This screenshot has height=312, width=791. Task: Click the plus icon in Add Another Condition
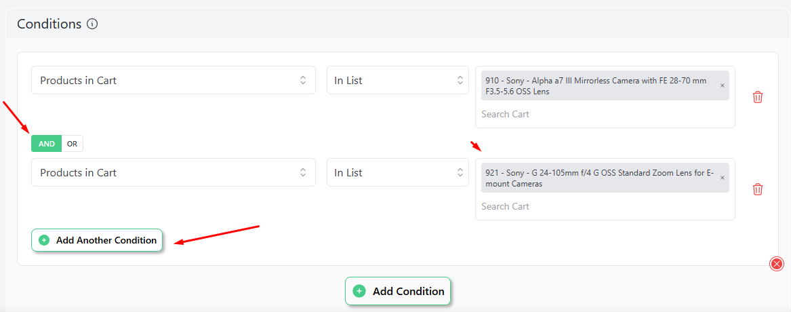point(44,240)
